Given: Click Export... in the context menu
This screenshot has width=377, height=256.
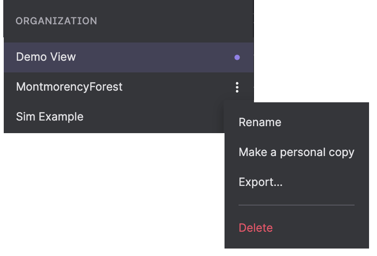Looking at the screenshot, I should pyautogui.click(x=261, y=182).
